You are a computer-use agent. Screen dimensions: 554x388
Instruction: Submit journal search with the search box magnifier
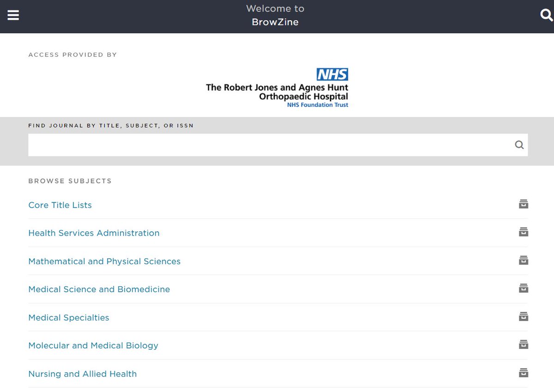[x=519, y=145]
